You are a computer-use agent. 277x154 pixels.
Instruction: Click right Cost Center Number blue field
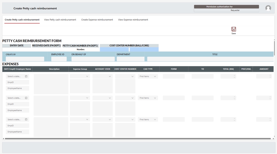coord(144,49)
